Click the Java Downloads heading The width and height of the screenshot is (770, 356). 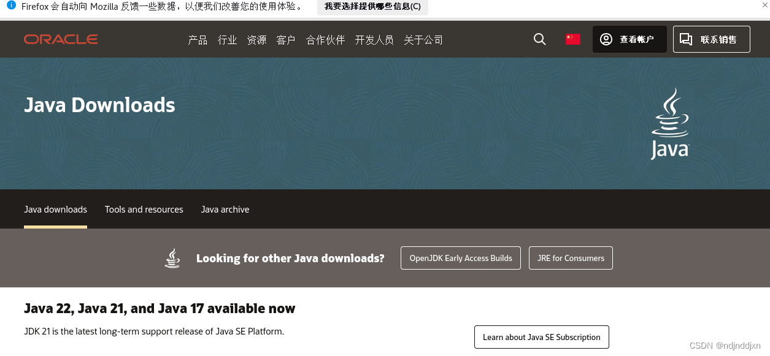pos(99,105)
